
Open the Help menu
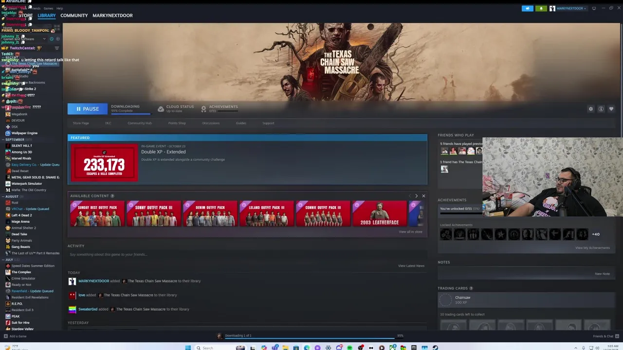coord(59,8)
